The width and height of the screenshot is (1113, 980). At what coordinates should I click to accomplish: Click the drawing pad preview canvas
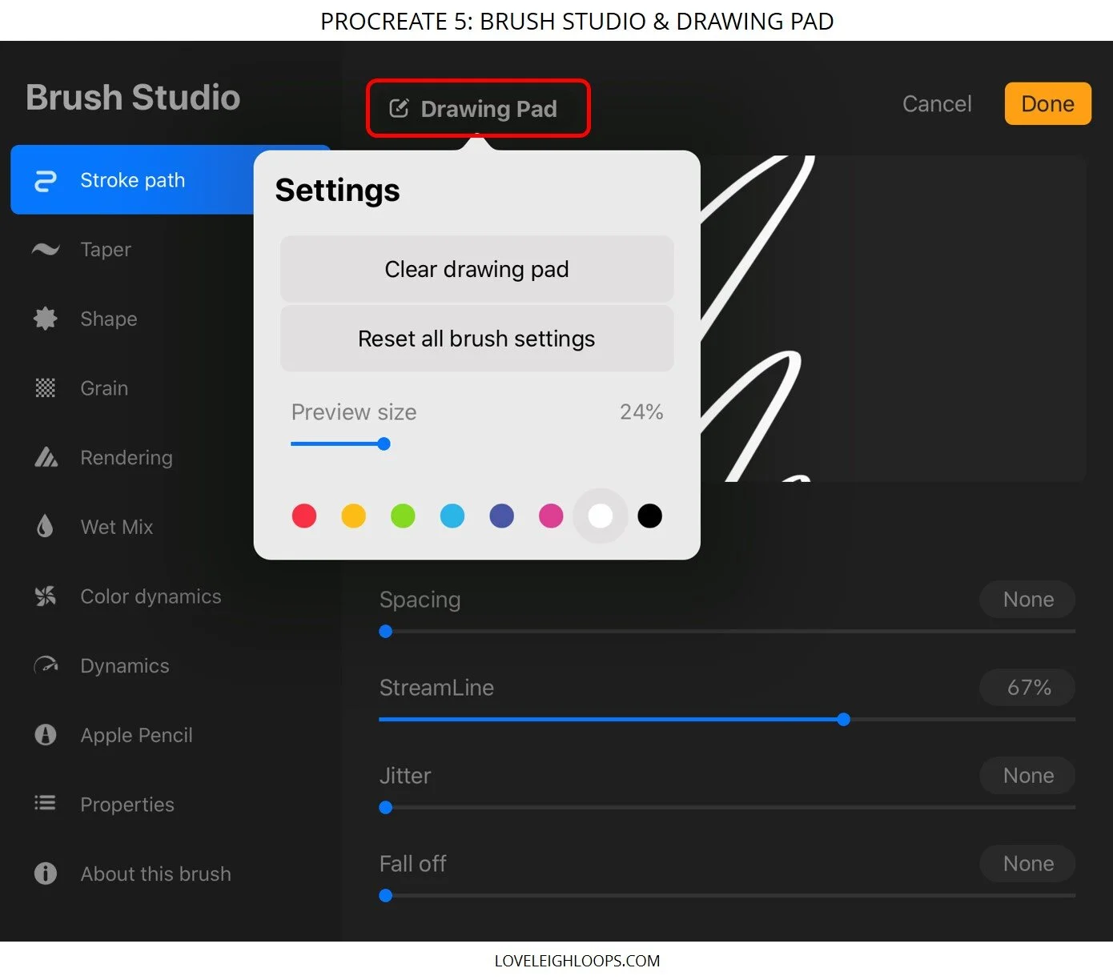pos(893,319)
